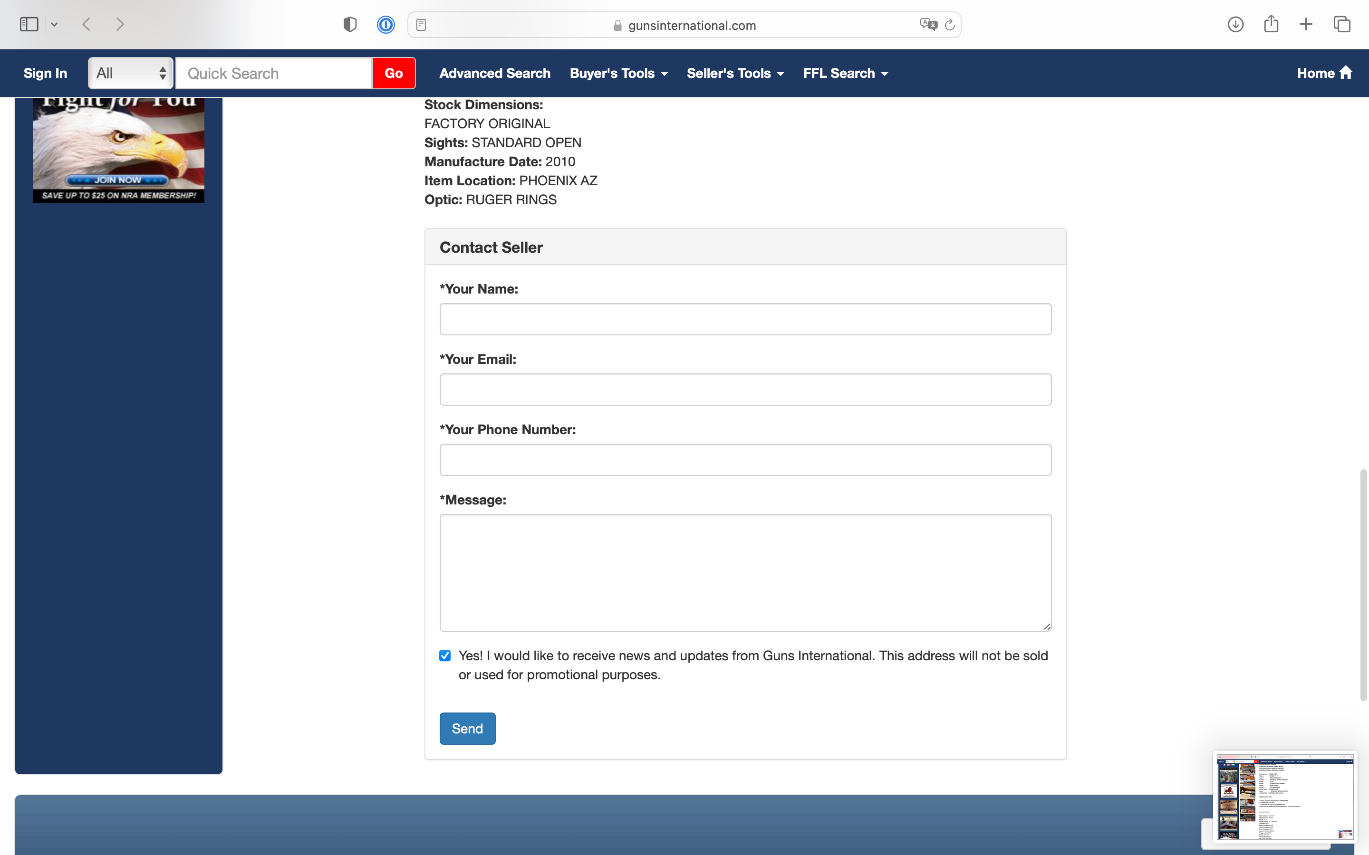
Task: Click into the Your Email field
Action: pyautogui.click(x=745, y=389)
